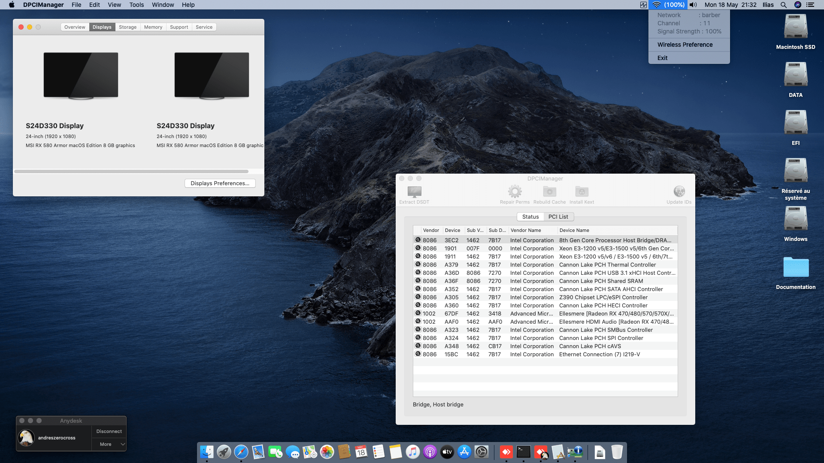Screen dimensions: 824x463
Task: Open the Help menu
Action: (188, 5)
